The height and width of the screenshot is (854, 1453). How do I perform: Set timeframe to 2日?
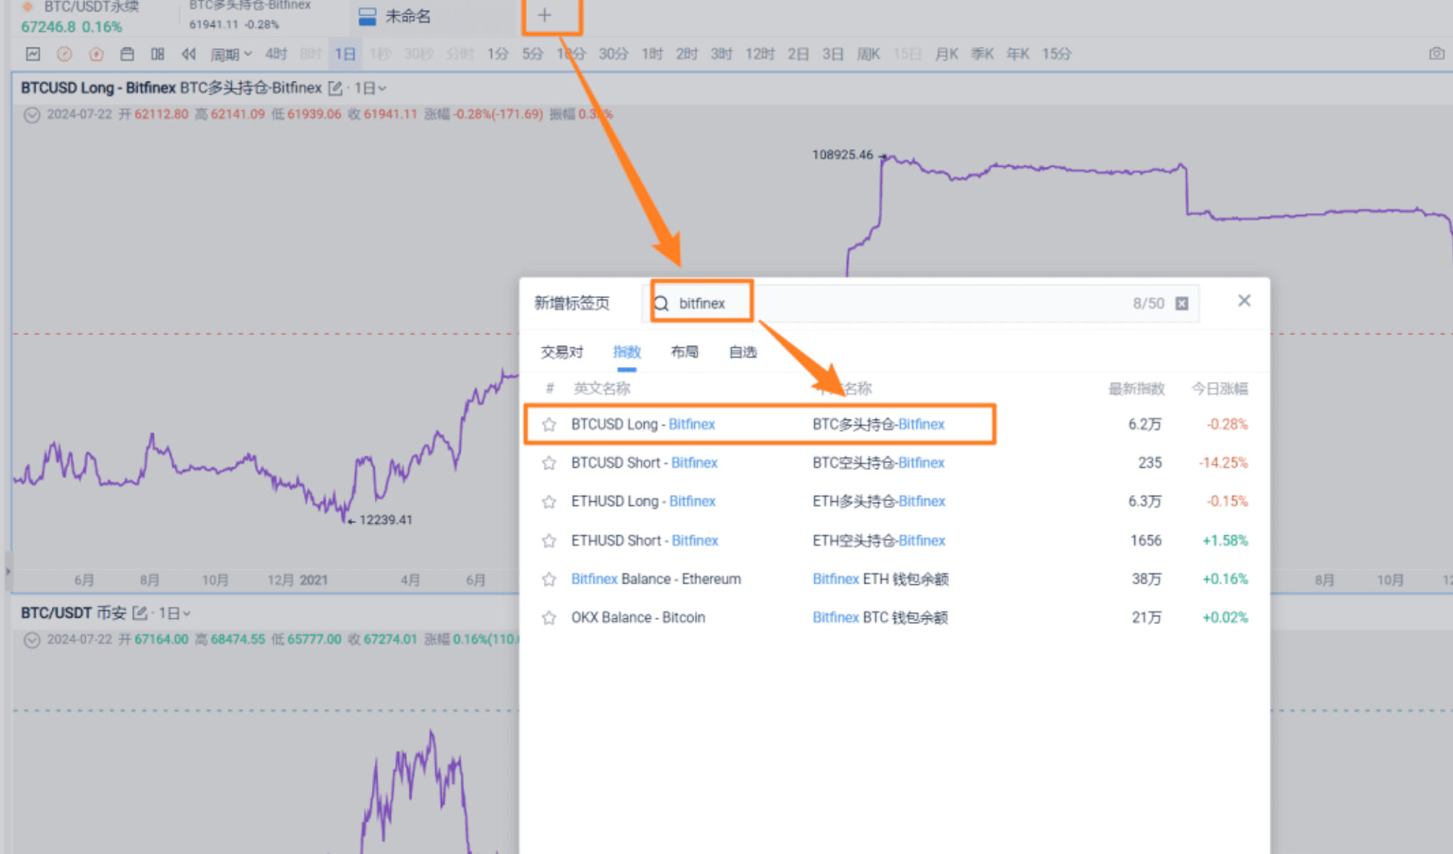click(x=799, y=54)
